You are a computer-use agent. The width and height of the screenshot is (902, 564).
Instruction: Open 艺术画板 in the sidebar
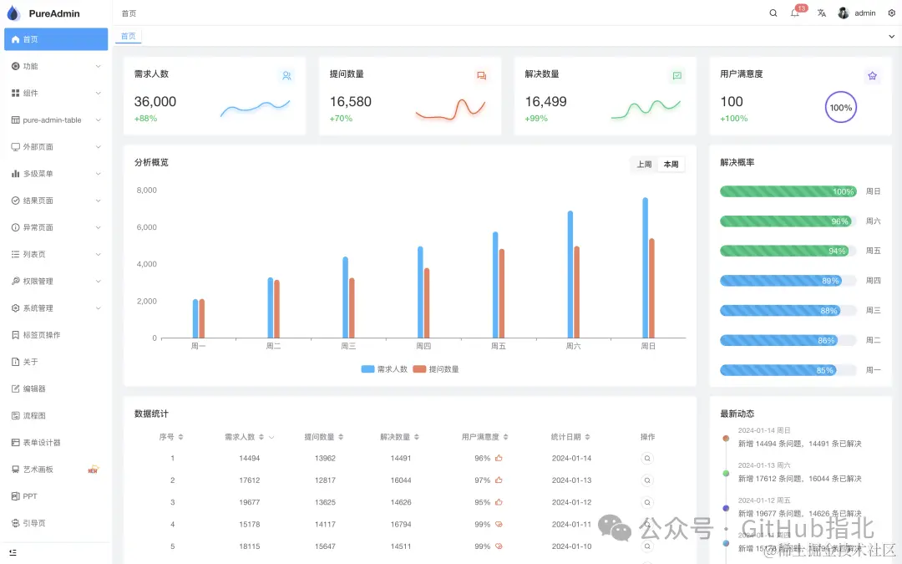point(56,470)
